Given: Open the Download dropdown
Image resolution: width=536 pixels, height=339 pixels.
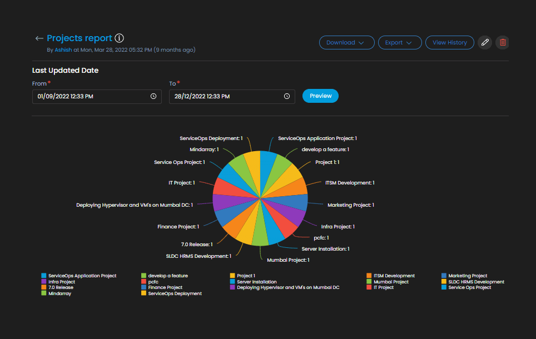Looking at the screenshot, I should tap(346, 42).
